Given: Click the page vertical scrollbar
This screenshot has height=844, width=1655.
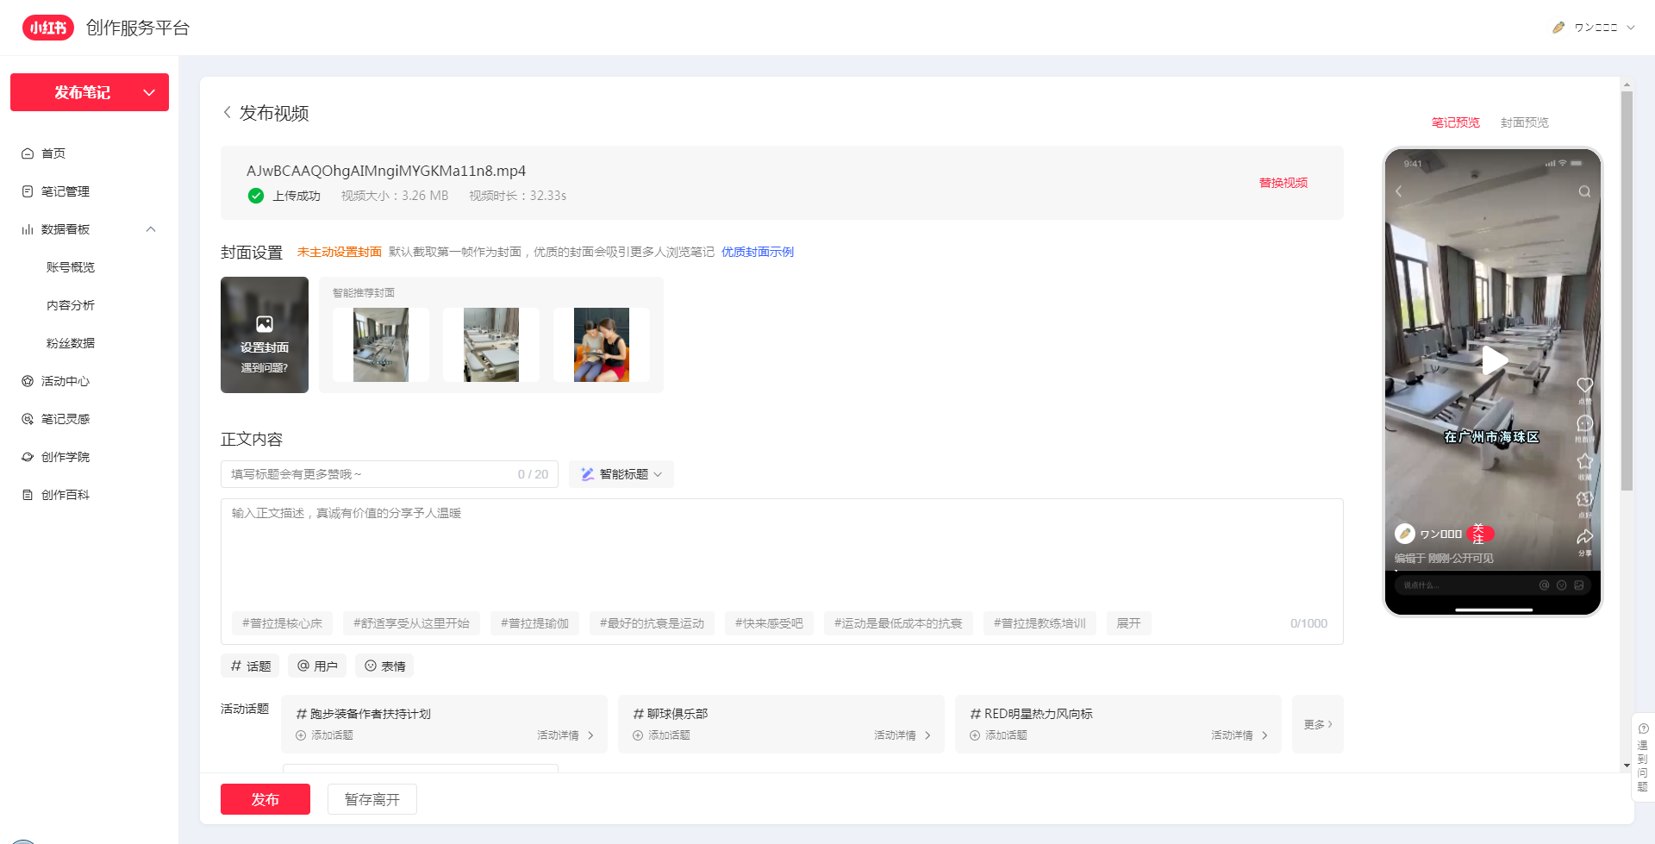Looking at the screenshot, I should 1627,291.
